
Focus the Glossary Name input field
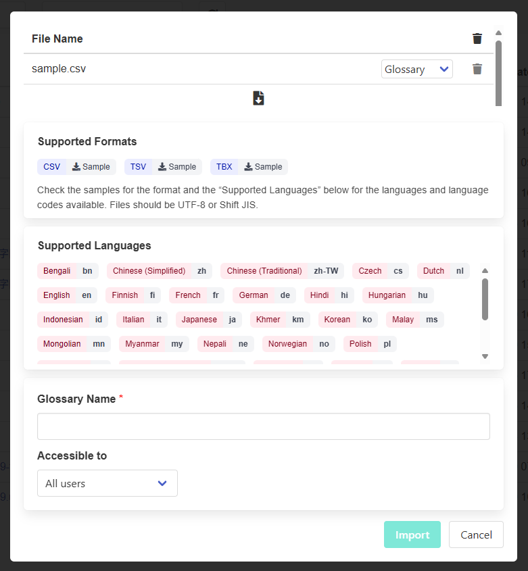tap(264, 426)
